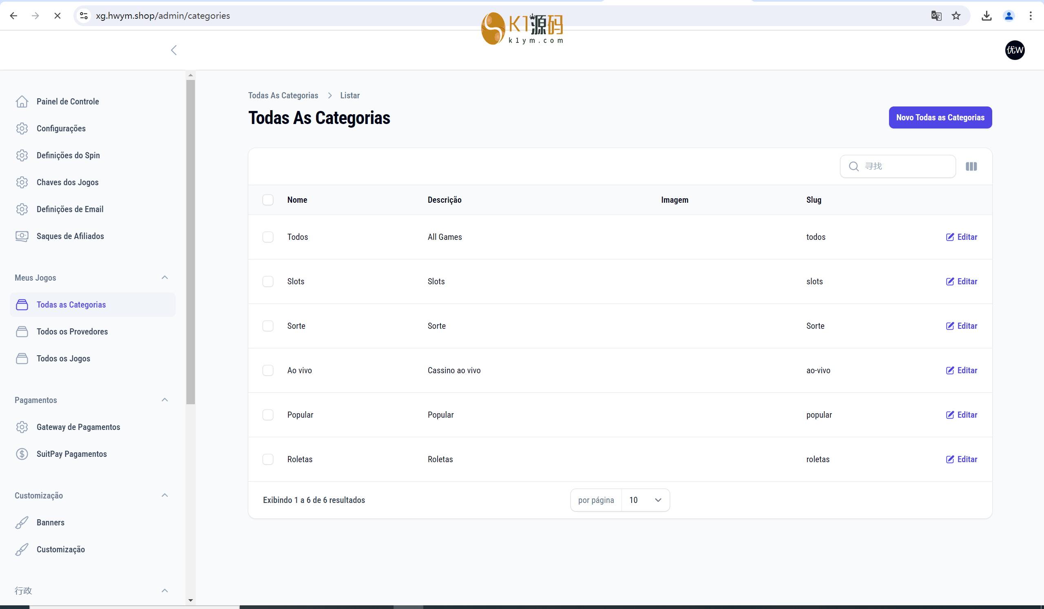Collapse sidebar using the left chevron icon
1044x609 pixels.
[x=174, y=50]
